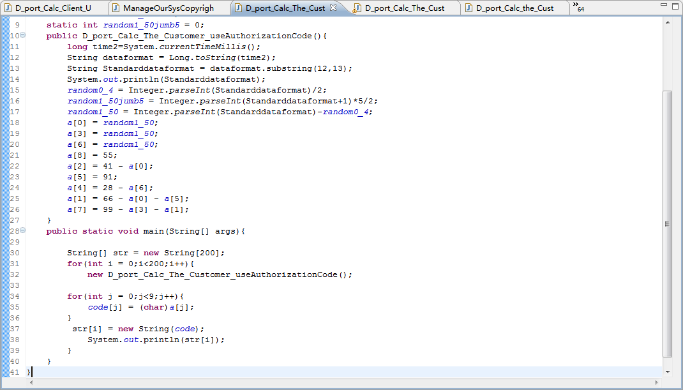Click 'a[2] = 41 - a[0];' statement
Viewport: 683px width, 390px height.
(110, 166)
